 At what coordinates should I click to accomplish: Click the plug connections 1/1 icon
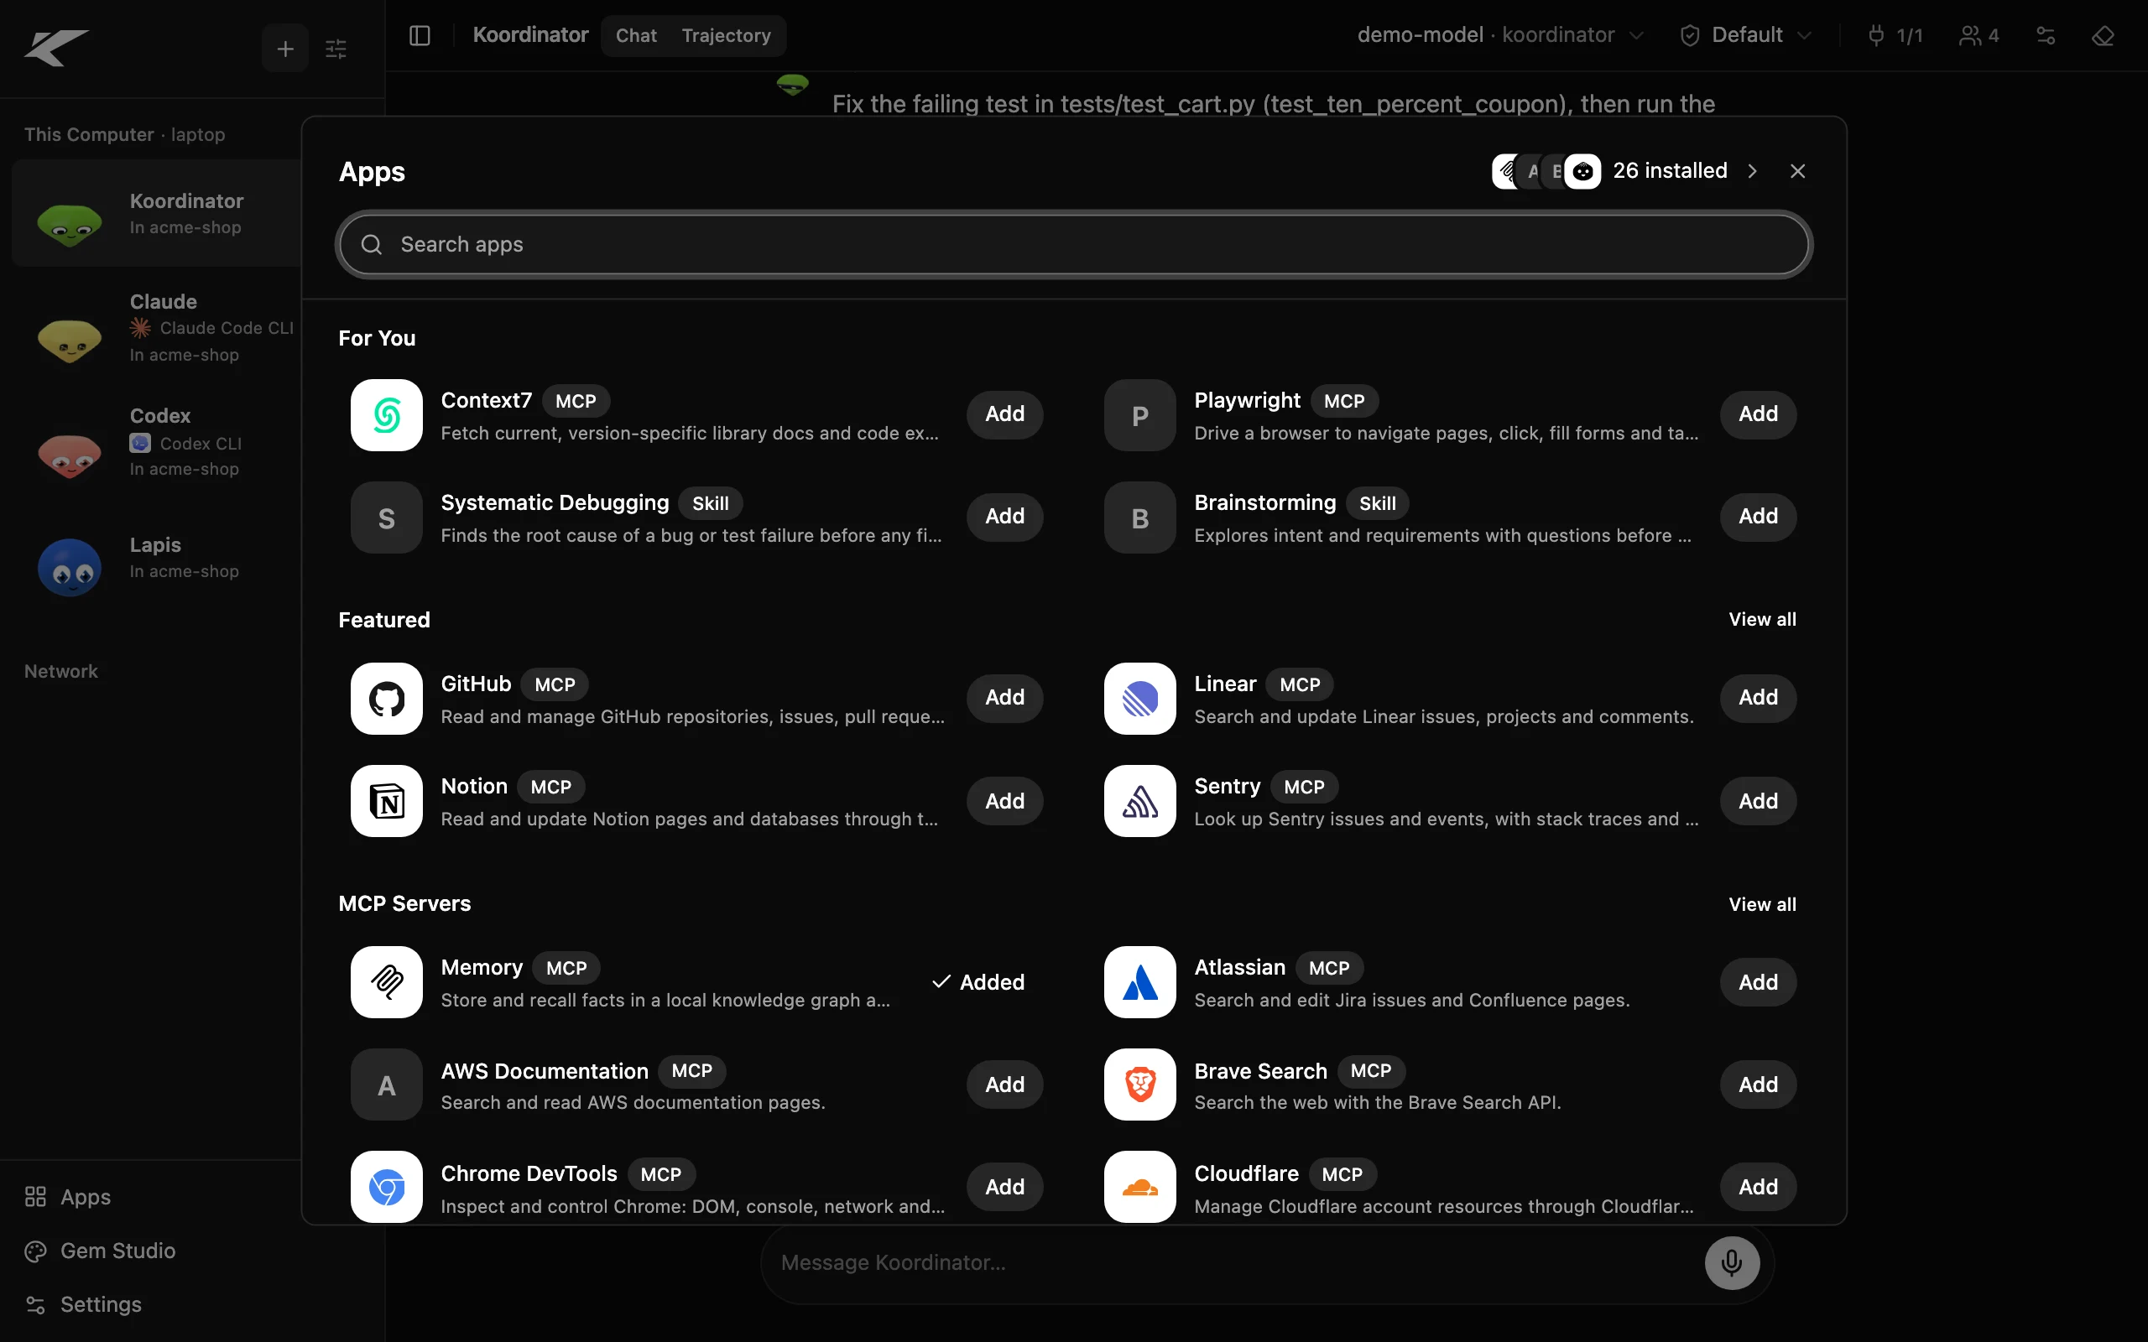(x=1895, y=35)
